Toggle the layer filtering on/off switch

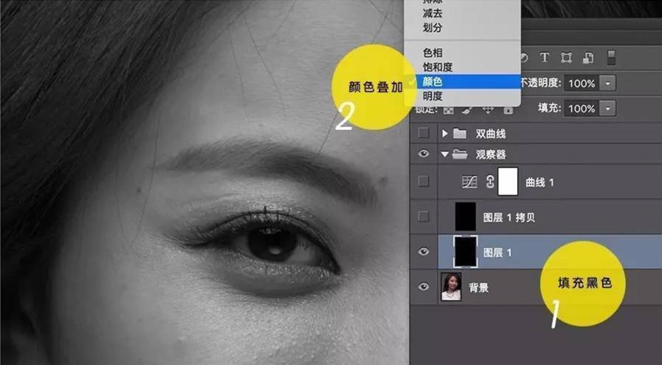point(611,57)
